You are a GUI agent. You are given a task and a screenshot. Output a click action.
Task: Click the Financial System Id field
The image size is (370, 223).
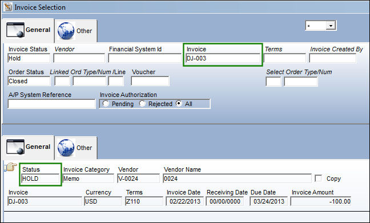(144, 58)
